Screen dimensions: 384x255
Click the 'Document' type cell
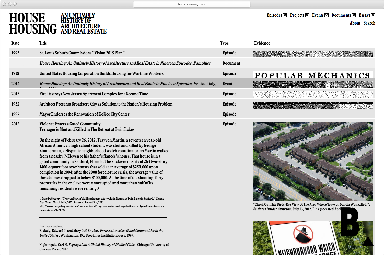tap(231, 63)
